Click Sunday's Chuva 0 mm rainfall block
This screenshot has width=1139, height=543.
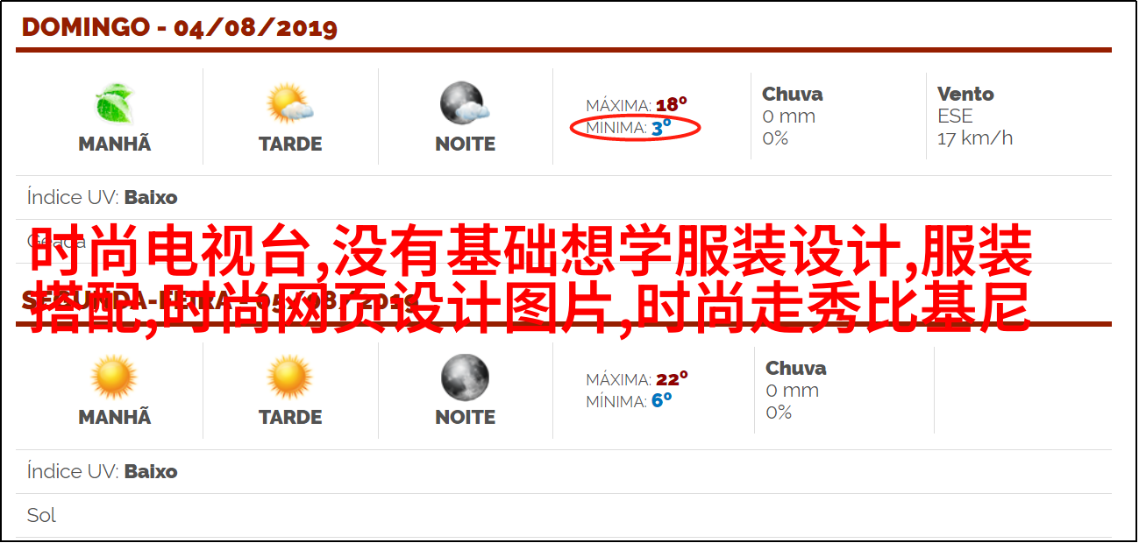(793, 116)
